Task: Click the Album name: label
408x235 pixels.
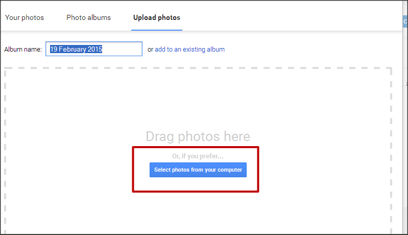Action: click(x=23, y=50)
